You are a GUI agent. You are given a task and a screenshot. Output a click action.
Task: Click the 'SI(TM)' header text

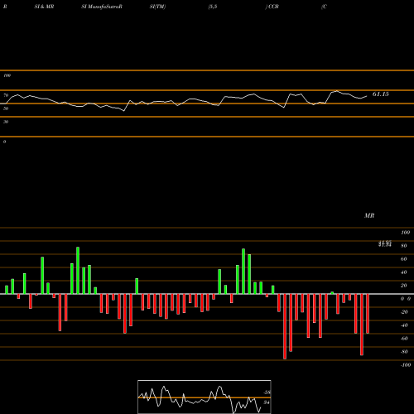(157, 7)
